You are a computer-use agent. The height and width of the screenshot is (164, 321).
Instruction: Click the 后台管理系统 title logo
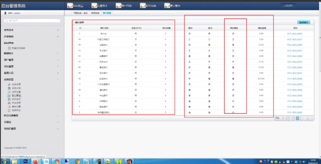(13, 6)
